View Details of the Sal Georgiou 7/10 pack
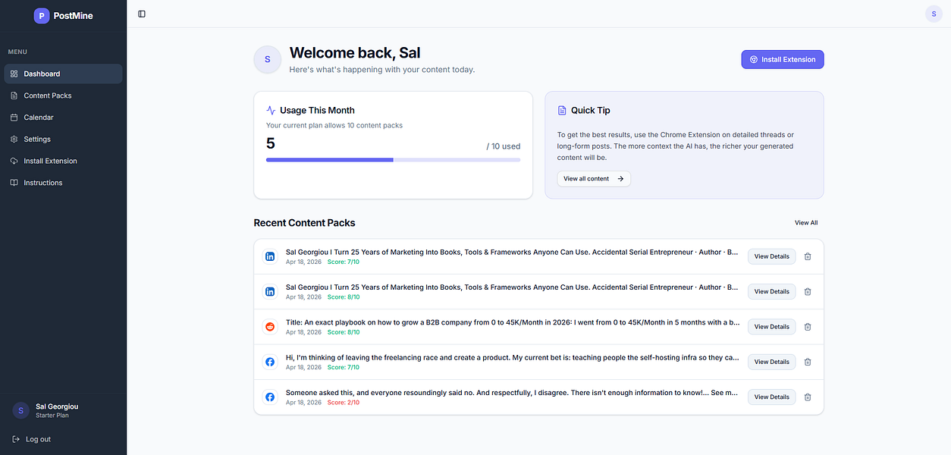The width and height of the screenshot is (951, 455). (x=772, y=256)
